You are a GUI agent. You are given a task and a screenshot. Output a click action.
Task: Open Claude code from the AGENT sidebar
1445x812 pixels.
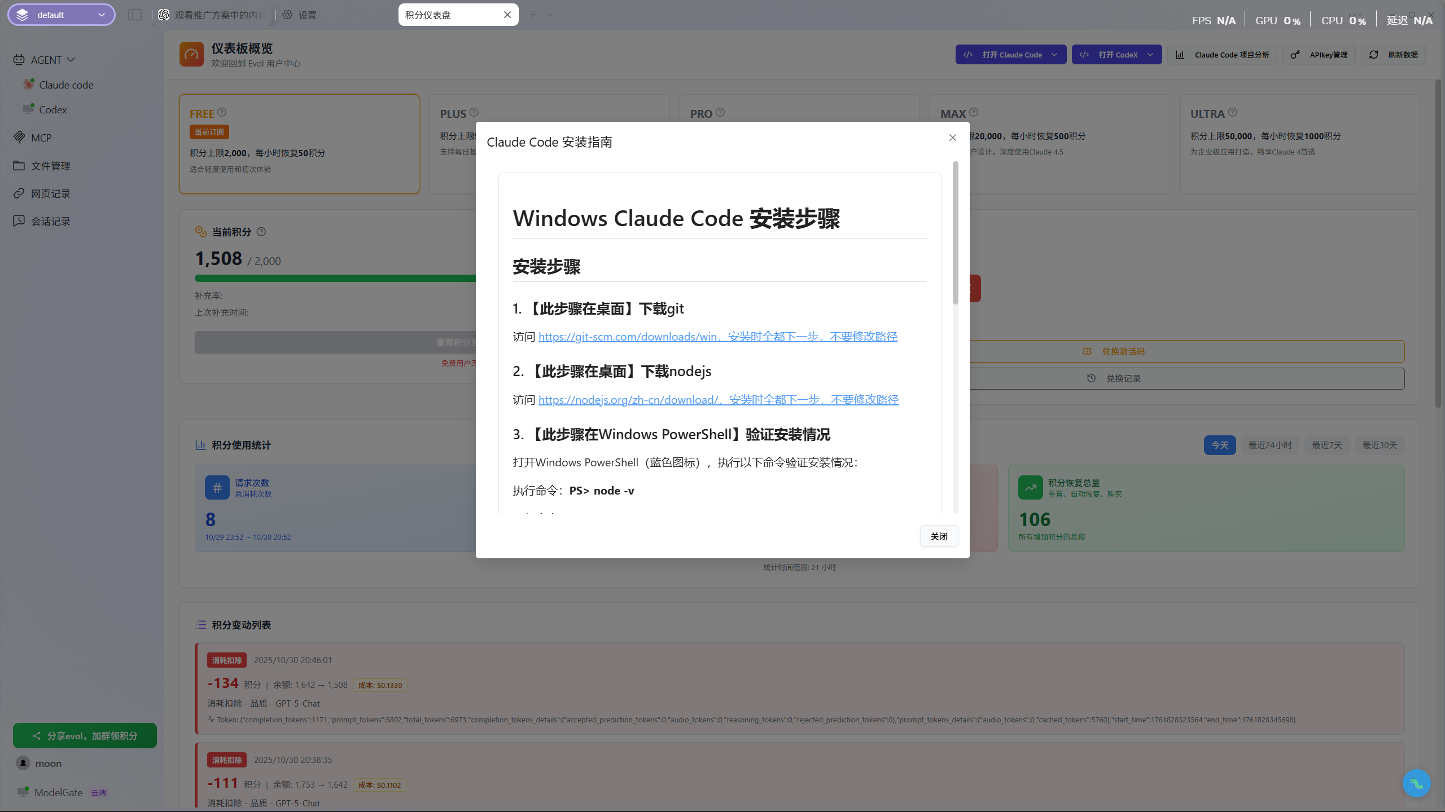click(66, 84)
